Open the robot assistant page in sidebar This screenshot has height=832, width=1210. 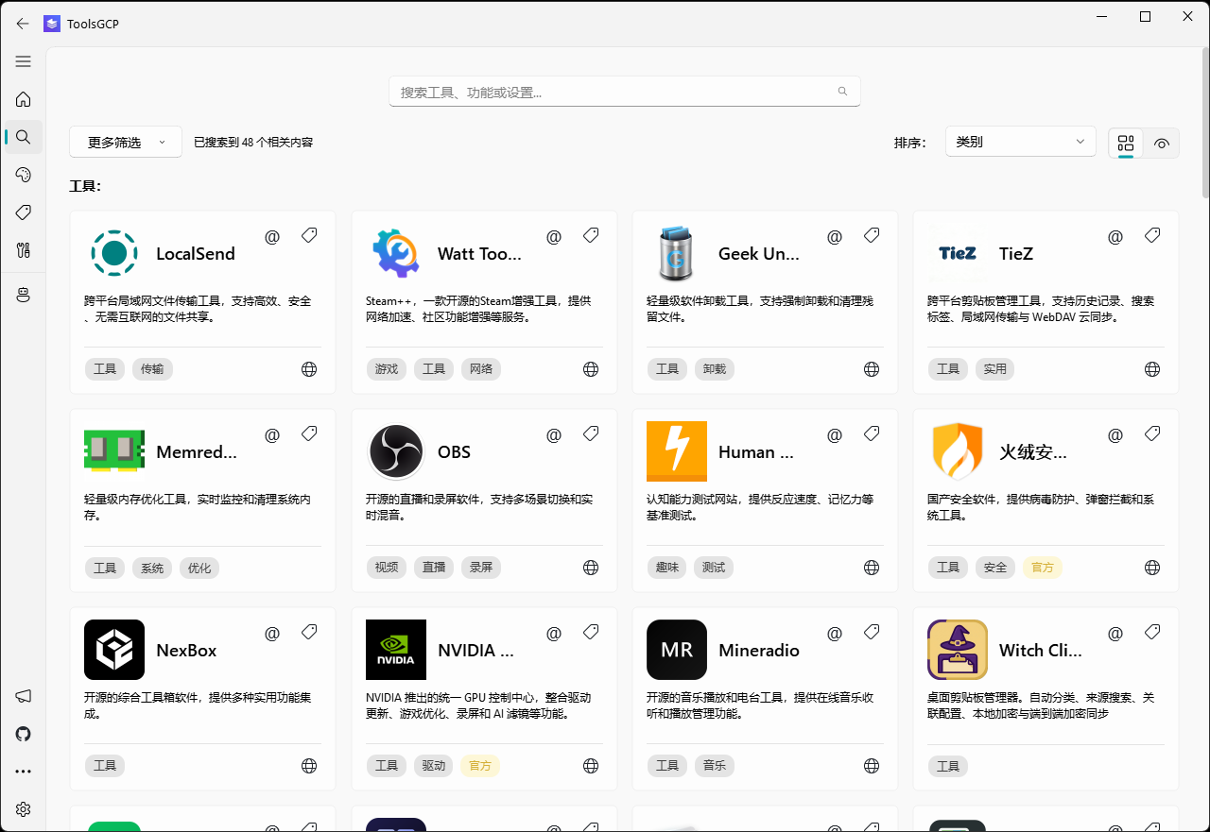click(x=24, y=296)
